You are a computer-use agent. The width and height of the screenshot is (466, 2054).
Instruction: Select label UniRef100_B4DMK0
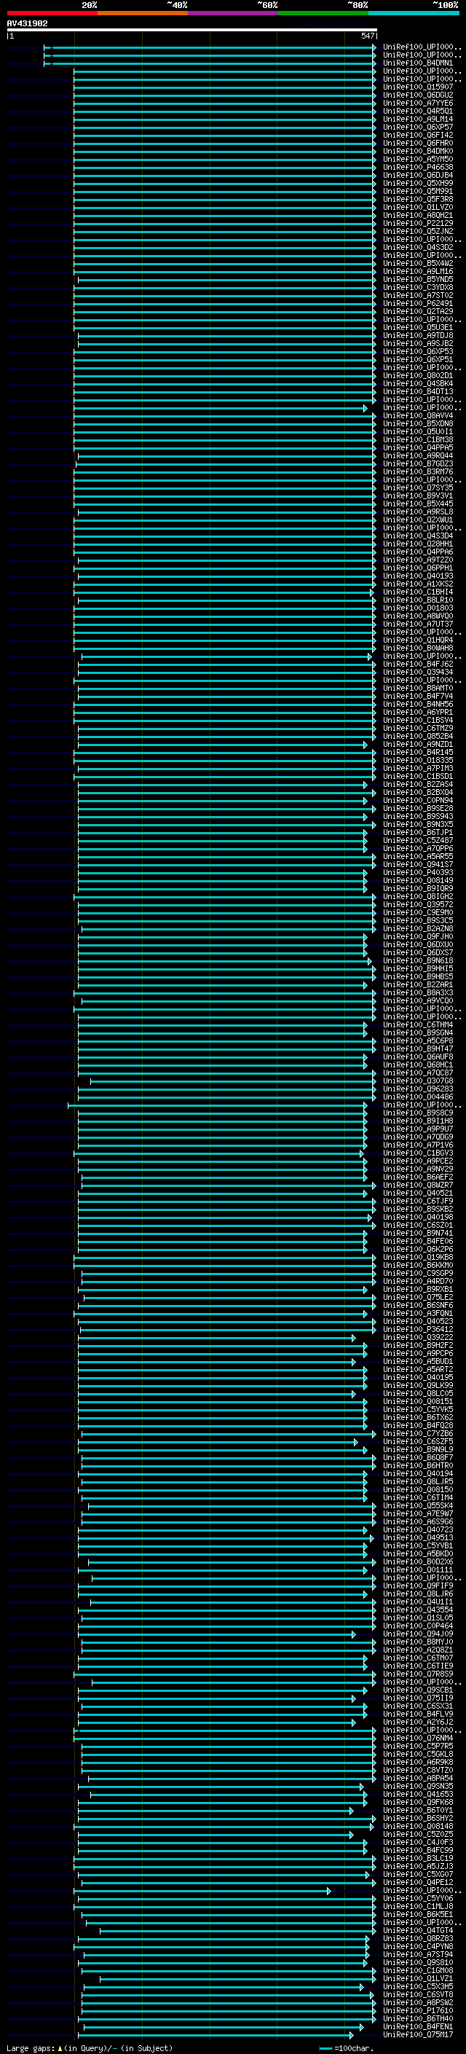(418, 151)
